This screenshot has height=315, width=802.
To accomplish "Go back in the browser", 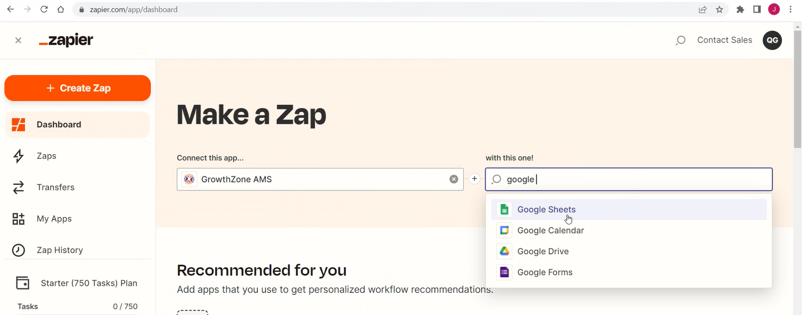I will 10,10.
